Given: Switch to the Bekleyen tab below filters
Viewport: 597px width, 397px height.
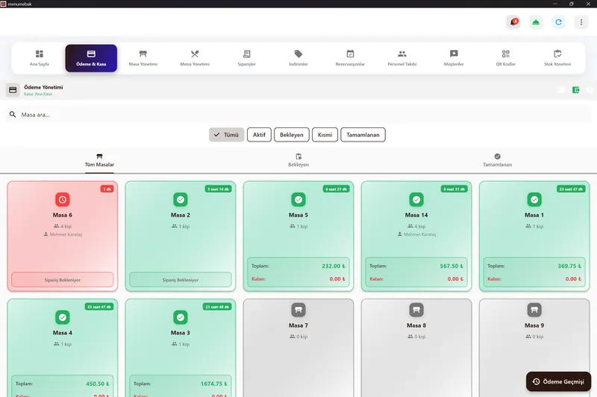Looking at the screenshot, I should pyautogui.click(x=298, y=160).
